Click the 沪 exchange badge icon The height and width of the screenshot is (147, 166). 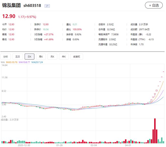click(47, 6)
